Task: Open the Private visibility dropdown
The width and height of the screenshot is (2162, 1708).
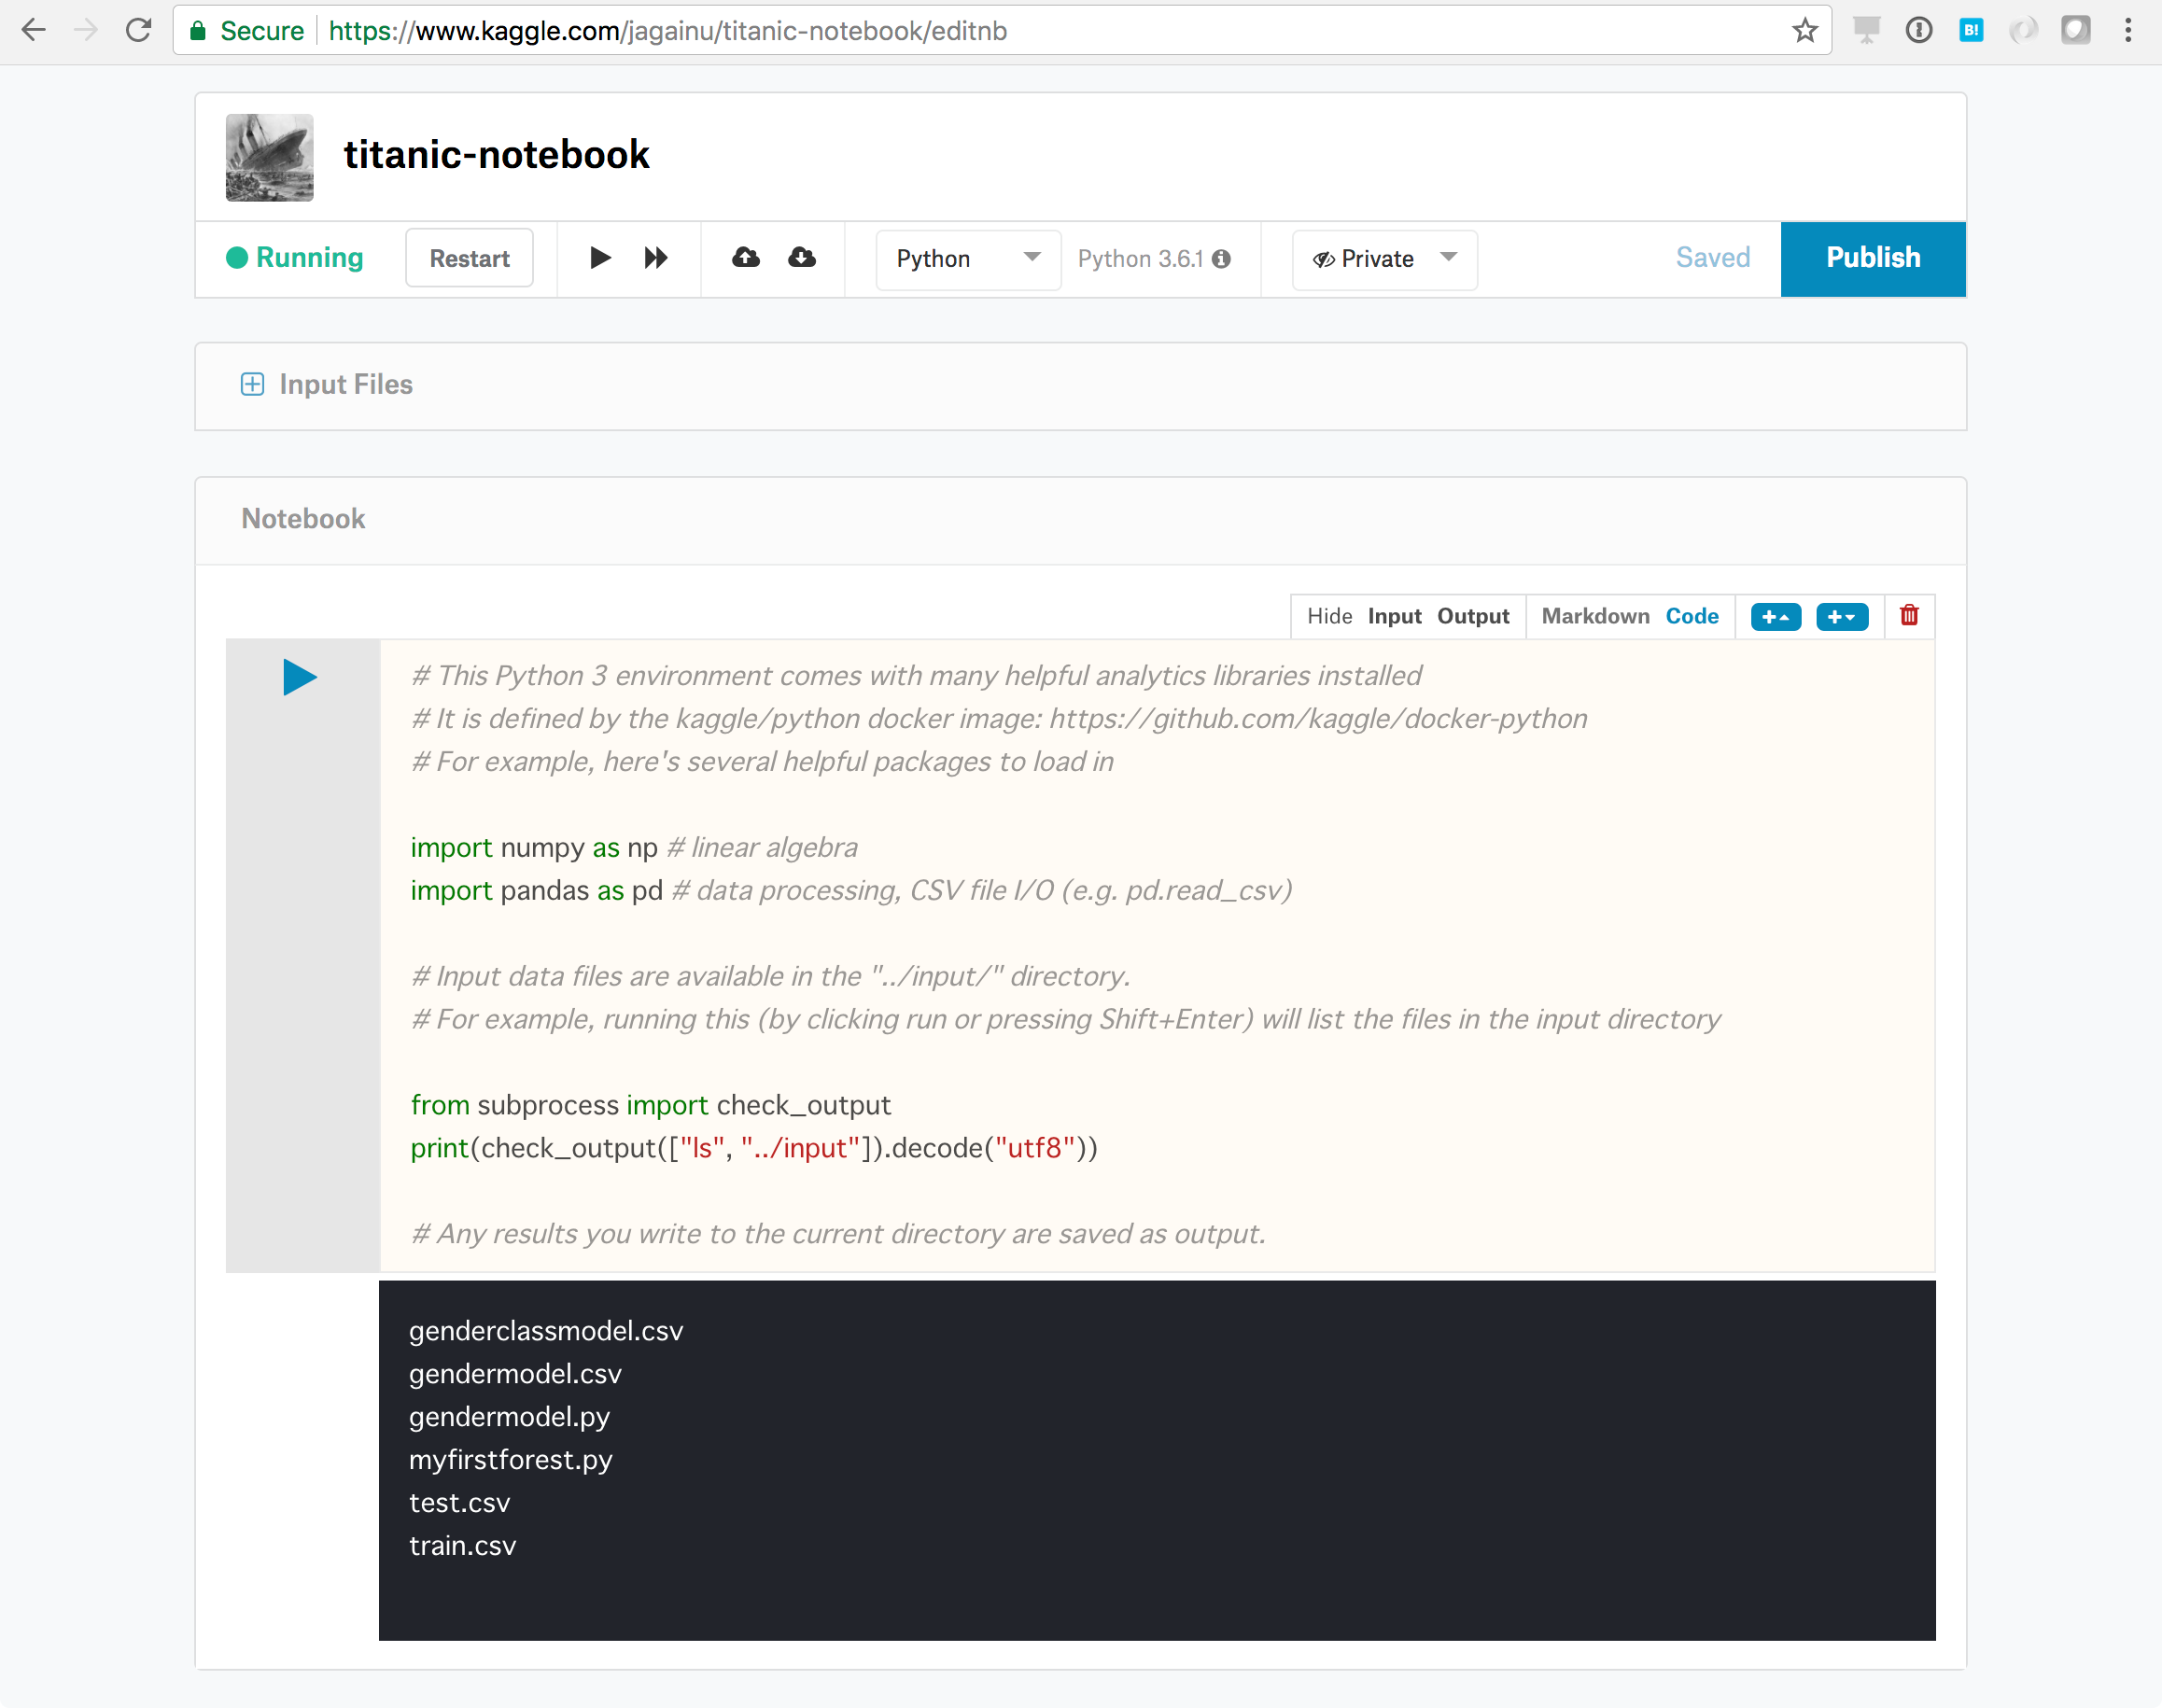Action: tap(1384, 259)
